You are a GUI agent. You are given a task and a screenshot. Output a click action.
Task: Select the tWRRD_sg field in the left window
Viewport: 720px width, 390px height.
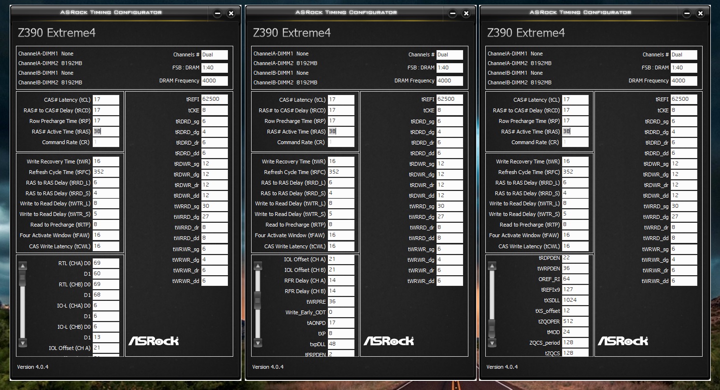(214, 206)
